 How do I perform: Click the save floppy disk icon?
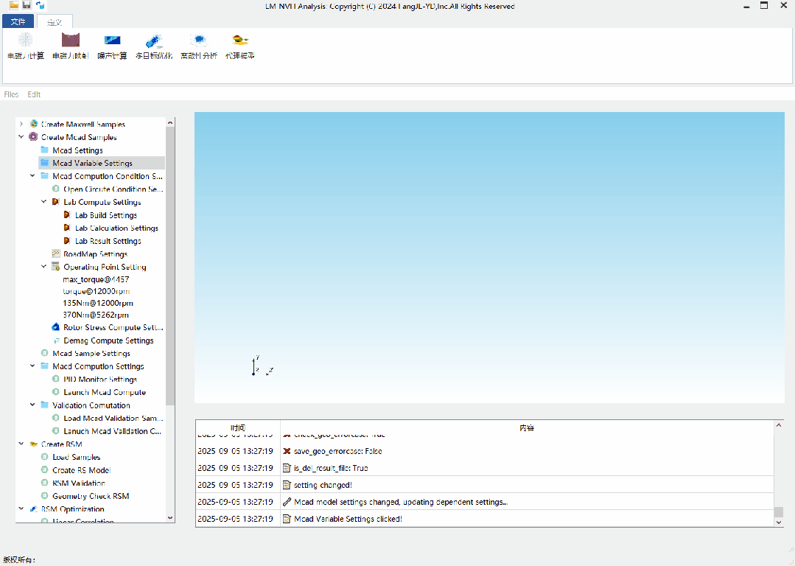27,5
